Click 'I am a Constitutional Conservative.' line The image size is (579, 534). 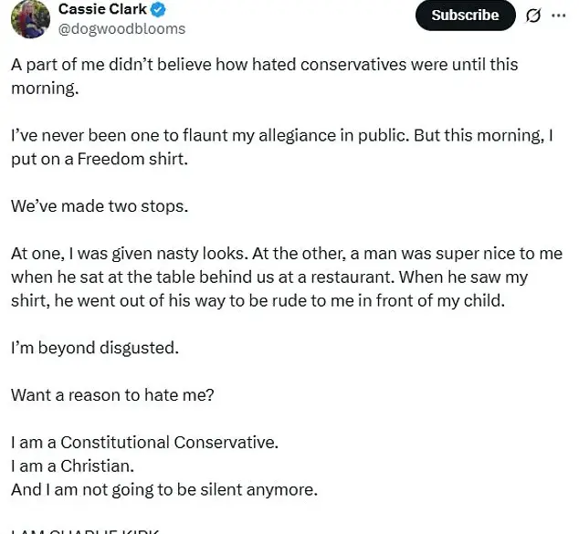click(x=144, y=443)
